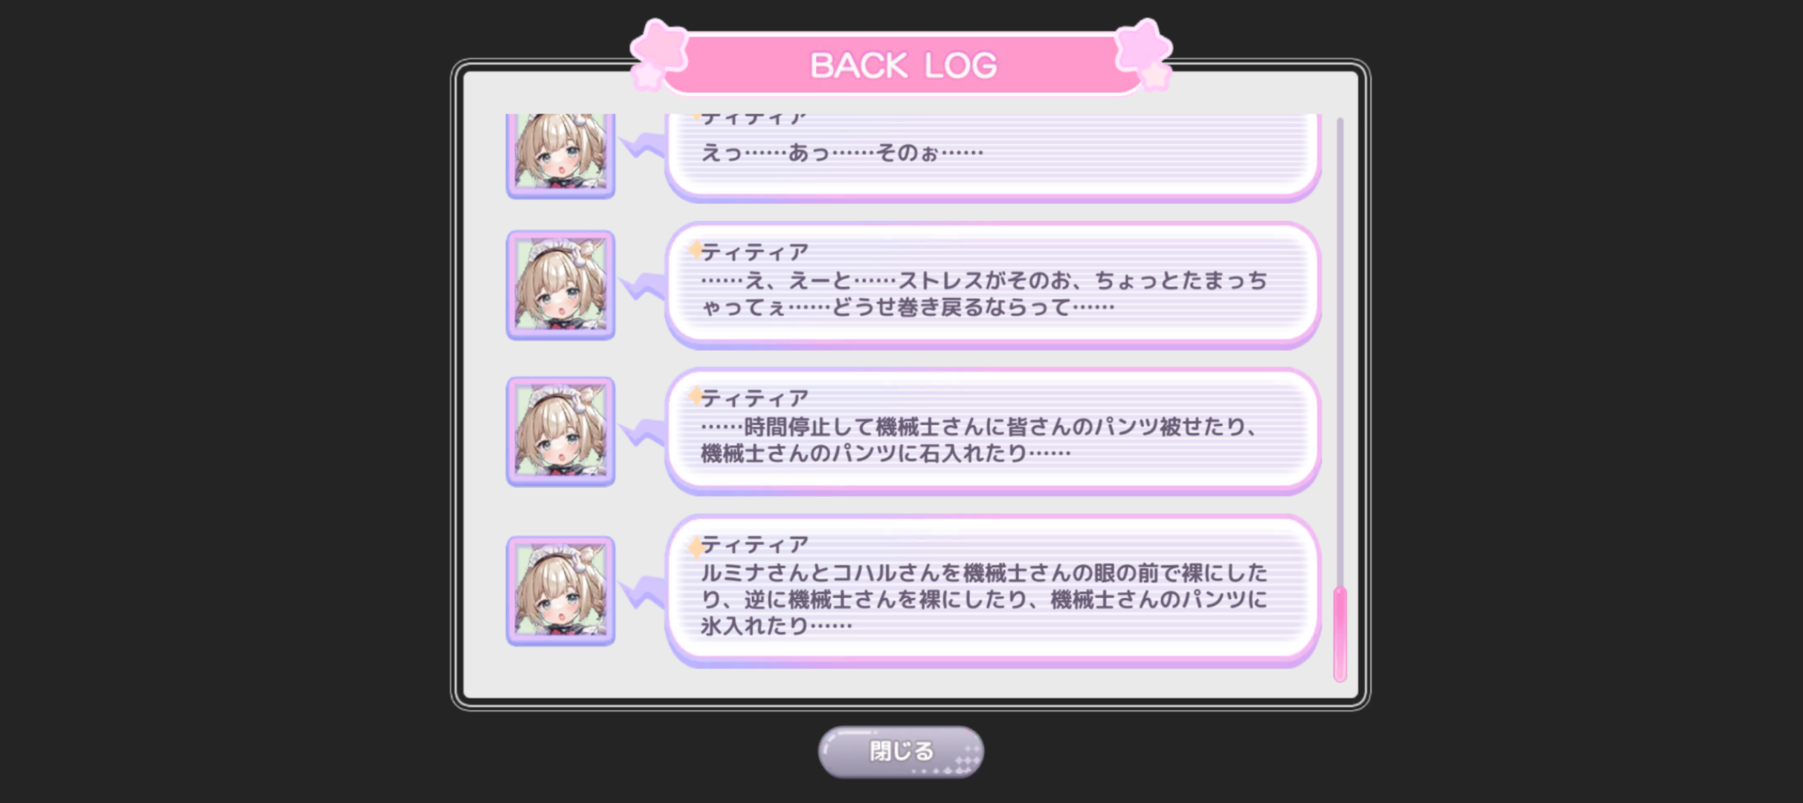Click the partially visible top Titia portrait
Viewport: 1803px width, 803px height.
click(561, 155)
